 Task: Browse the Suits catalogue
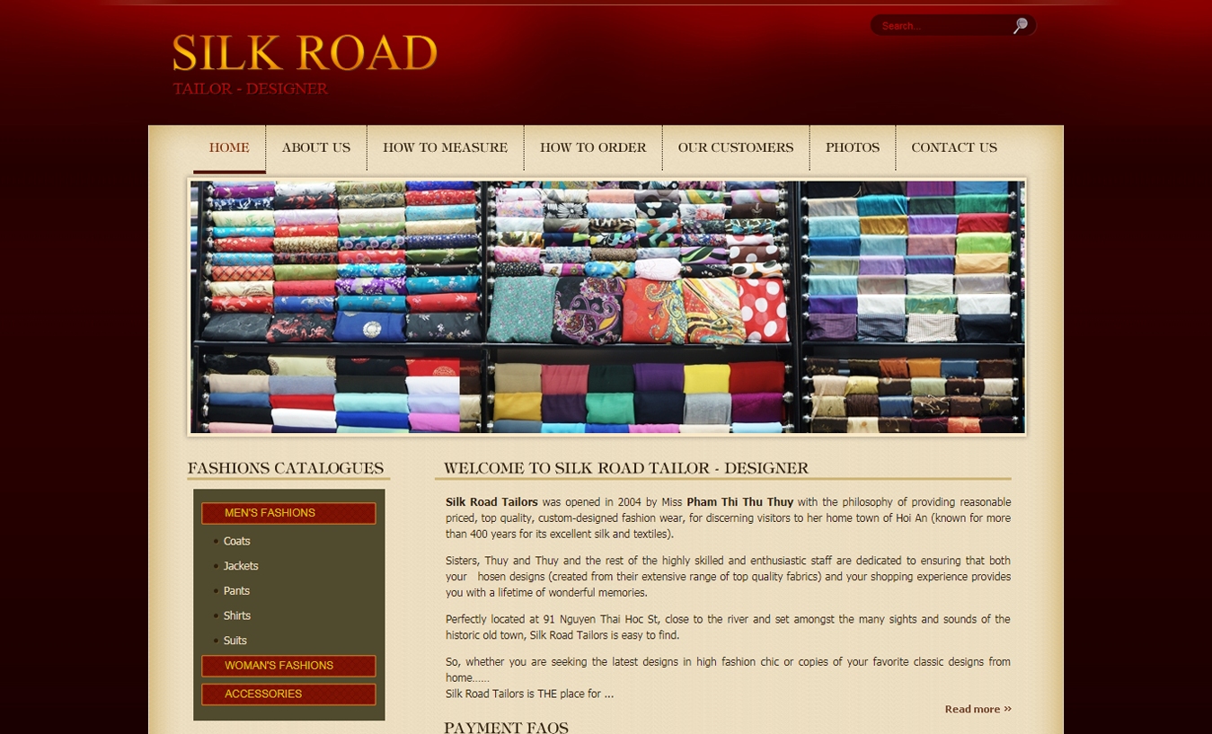click(x=235, y=641)
